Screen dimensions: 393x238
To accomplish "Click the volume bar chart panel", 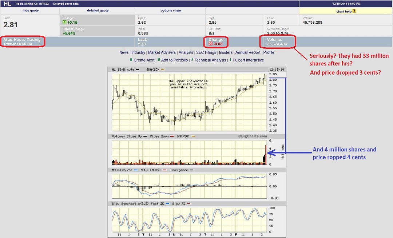I will tap(190, 152).
